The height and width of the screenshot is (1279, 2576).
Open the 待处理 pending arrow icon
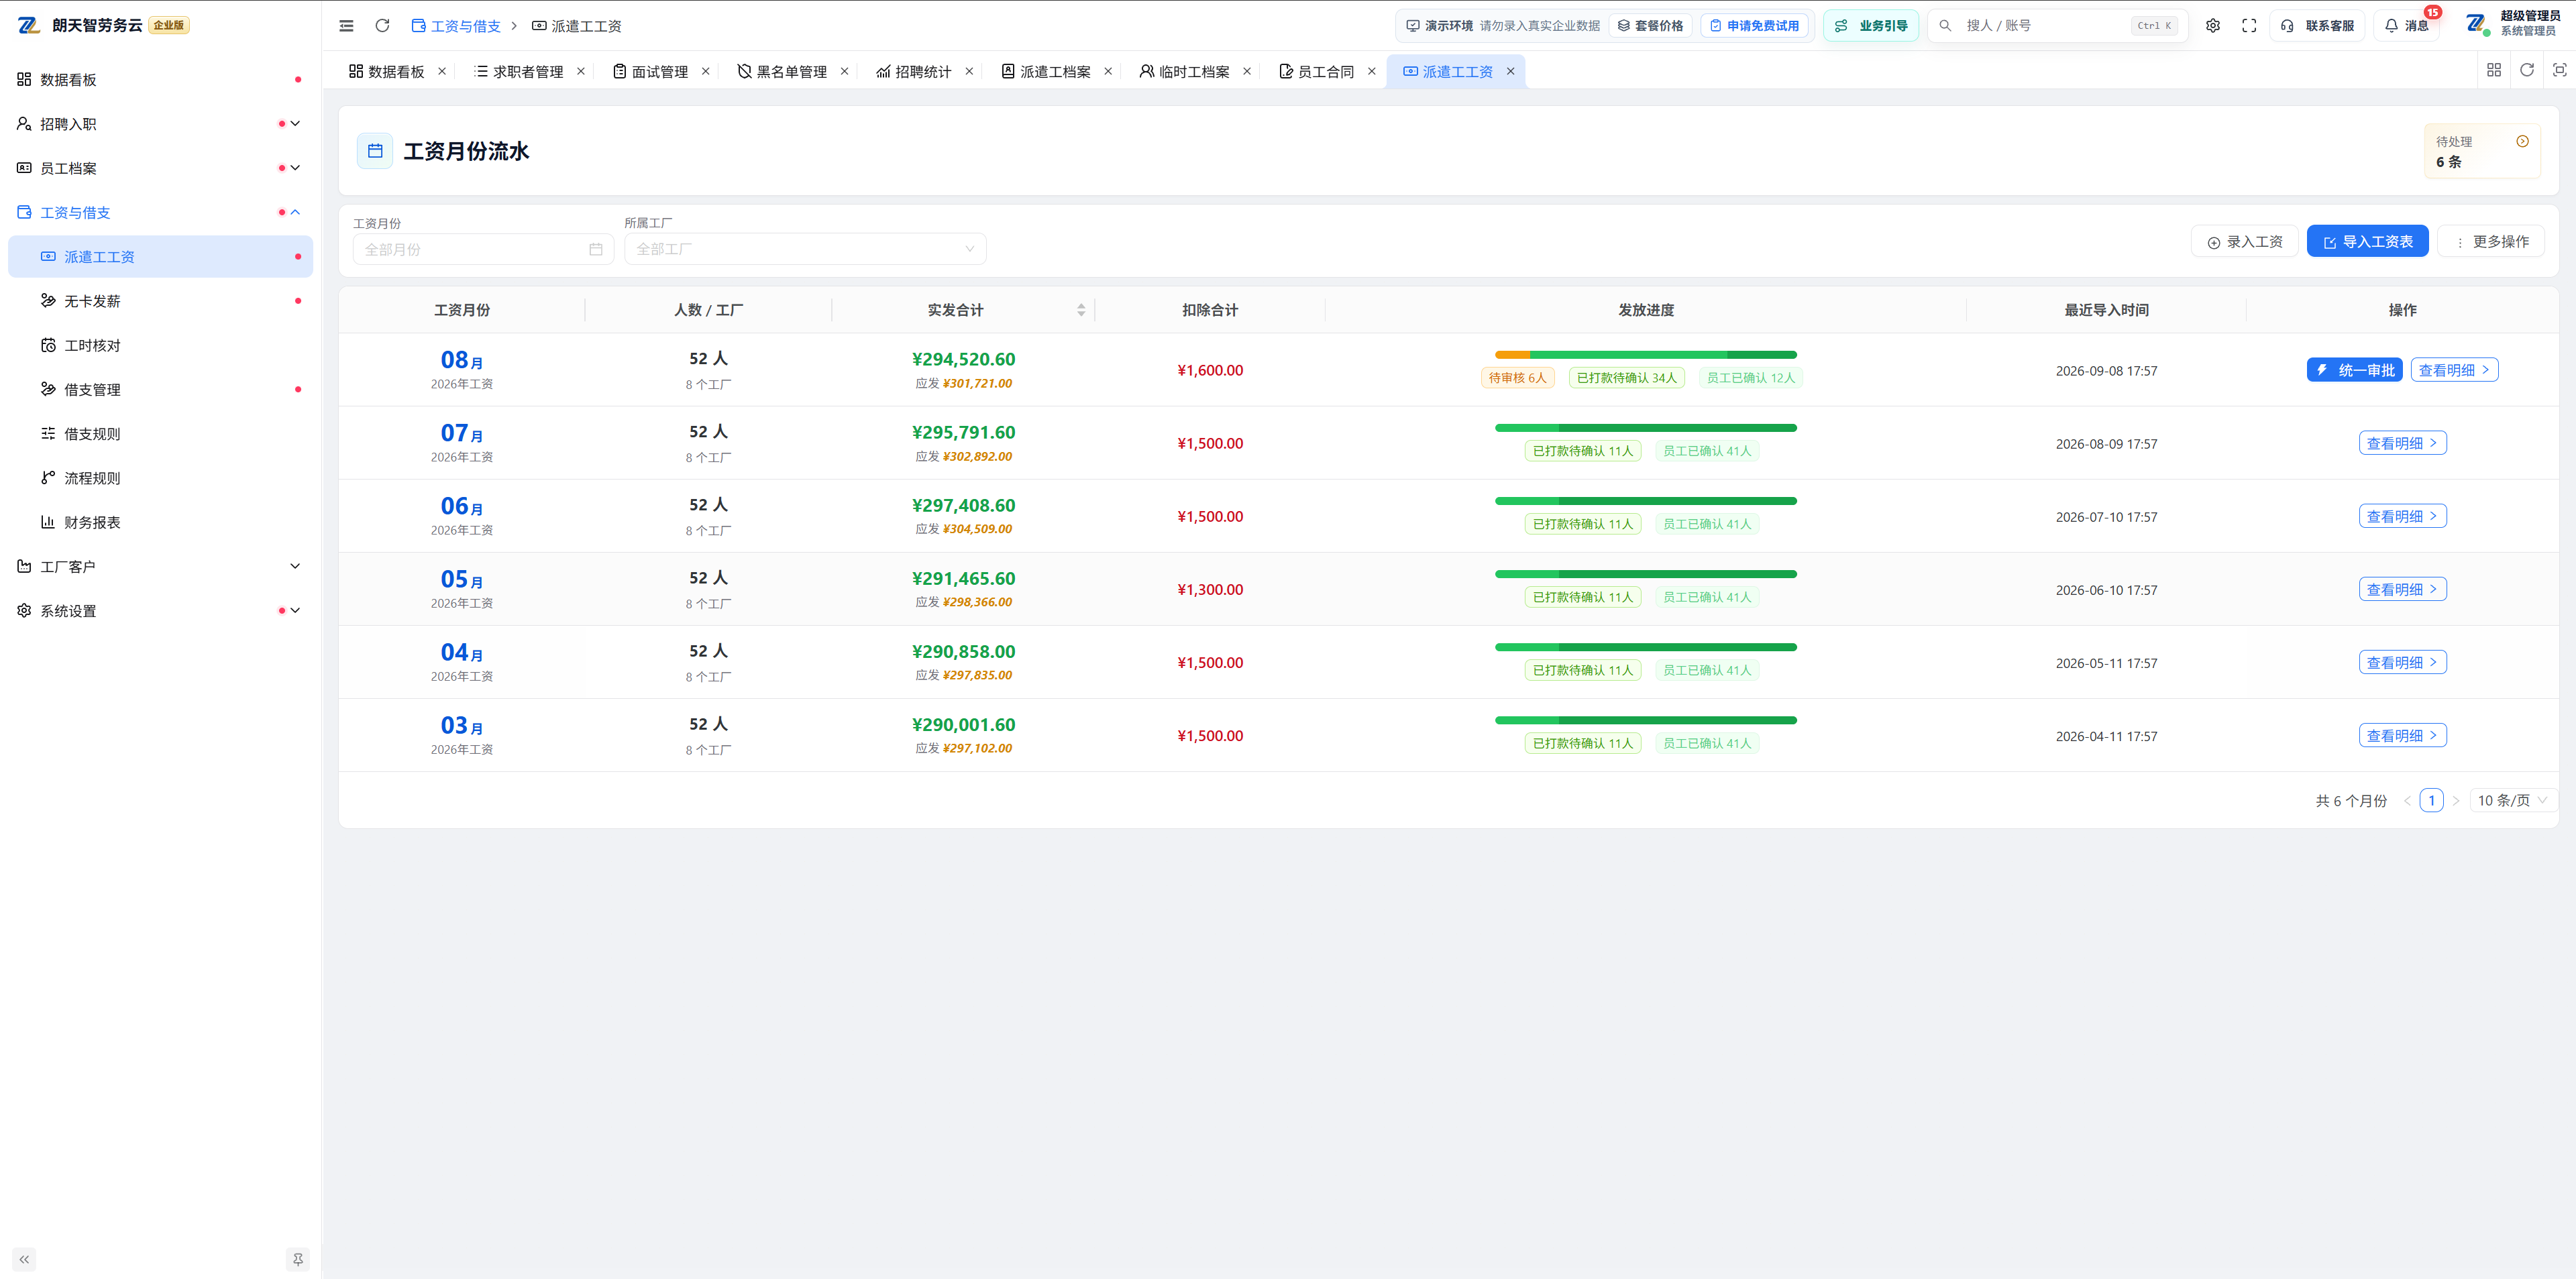click(2522, 141)
